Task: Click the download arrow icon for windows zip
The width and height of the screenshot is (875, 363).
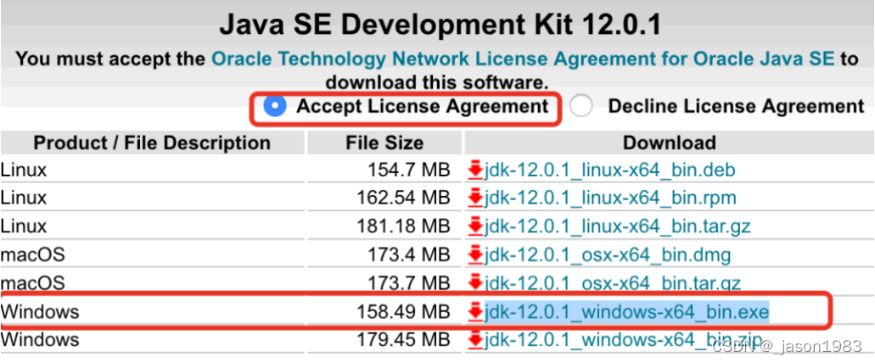Action: (x=475, y=340)
